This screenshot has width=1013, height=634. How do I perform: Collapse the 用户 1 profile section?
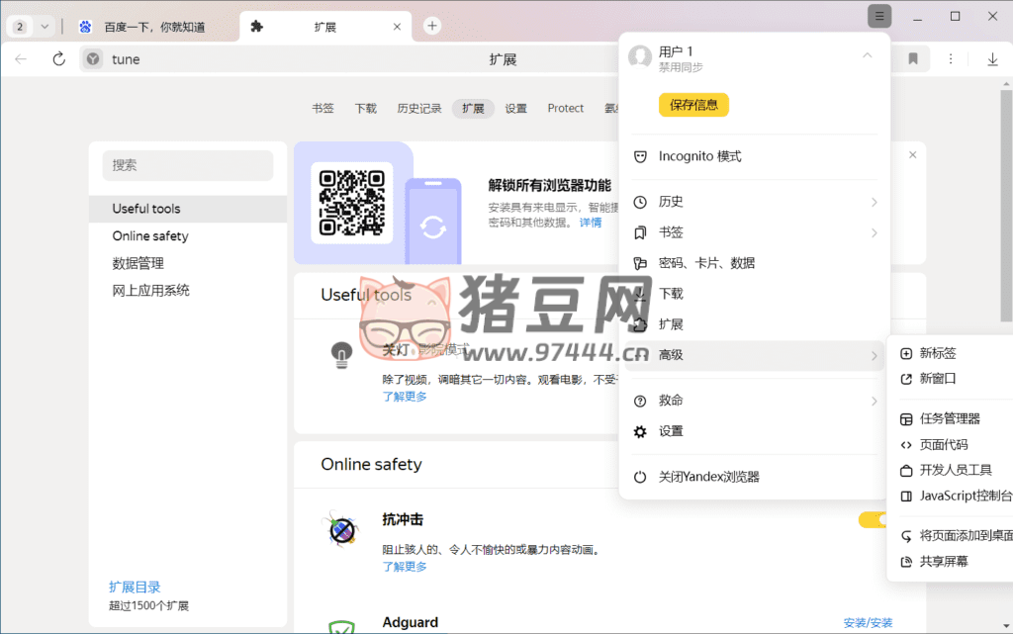(868, 56)
